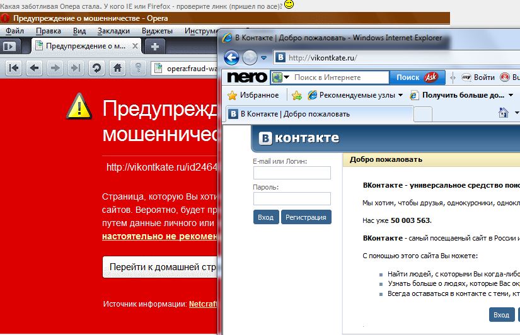520x335 pixels.
Task: Click the underlined 'настоятельно не рекомендуем' link
Action: click(159, 236)
